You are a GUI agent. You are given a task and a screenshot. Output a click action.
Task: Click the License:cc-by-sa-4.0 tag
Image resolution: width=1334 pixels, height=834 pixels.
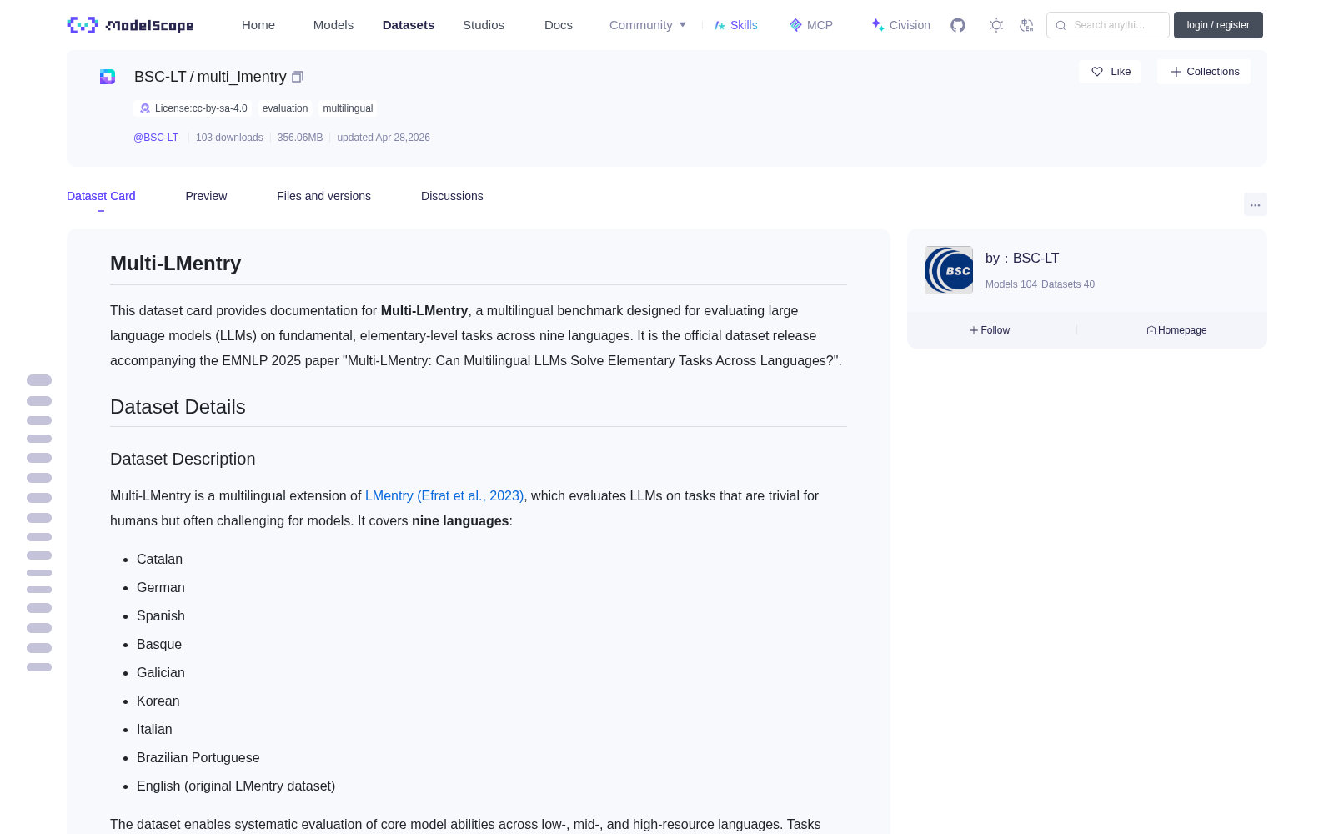click(x=193, y=108)
